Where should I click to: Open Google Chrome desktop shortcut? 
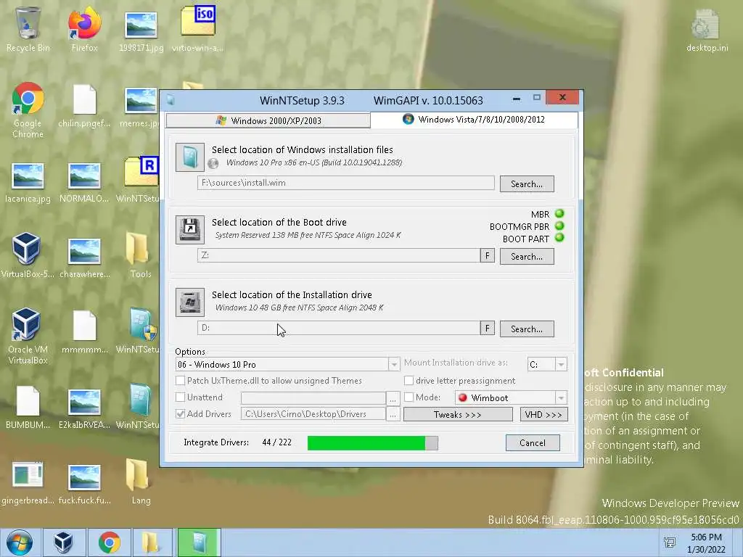click(x=28, y=110)
